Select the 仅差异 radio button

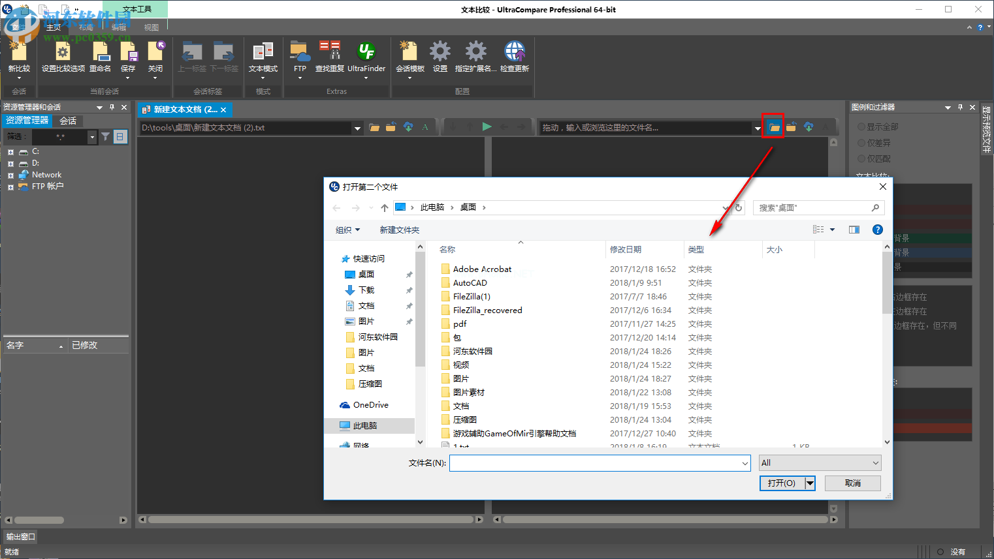tap(861, 143)
